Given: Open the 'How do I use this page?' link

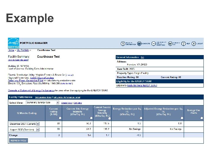Looking at the screenshot, I should (18, 60).
